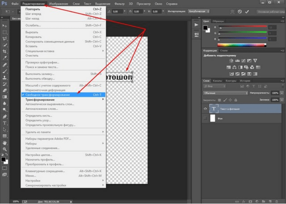Select the Zoom tool in the toolbox
Image resolution: width=286 pixels, height=204 pixels.
click(x=5, y=149)
